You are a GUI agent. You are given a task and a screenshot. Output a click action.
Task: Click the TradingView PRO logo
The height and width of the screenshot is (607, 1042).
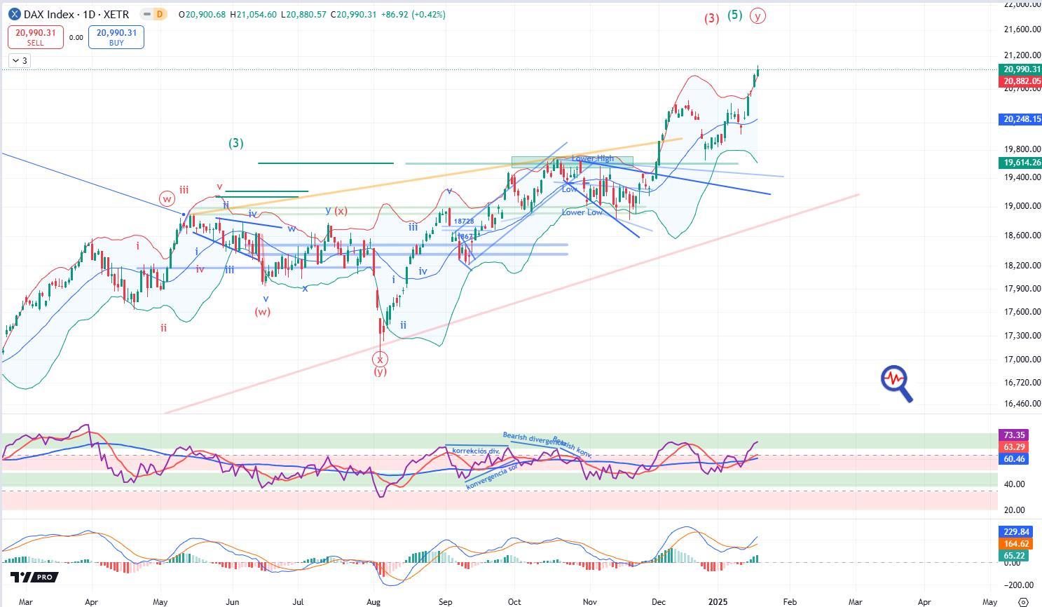click(x=34, y=577)
